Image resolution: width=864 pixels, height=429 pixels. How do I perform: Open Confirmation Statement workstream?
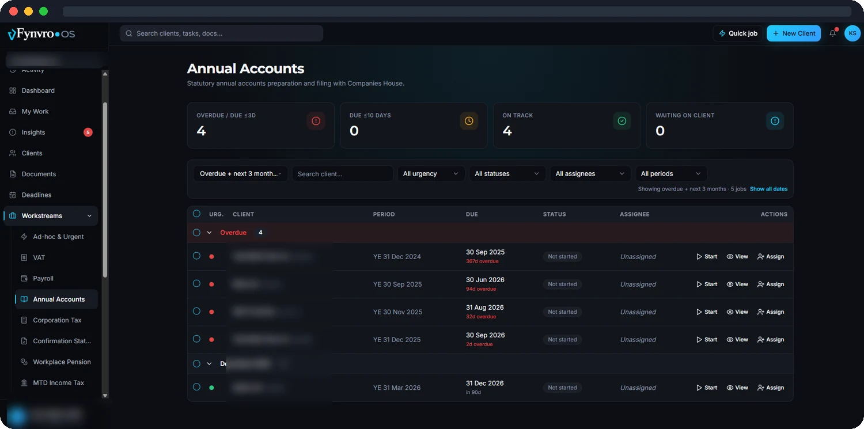56,341
